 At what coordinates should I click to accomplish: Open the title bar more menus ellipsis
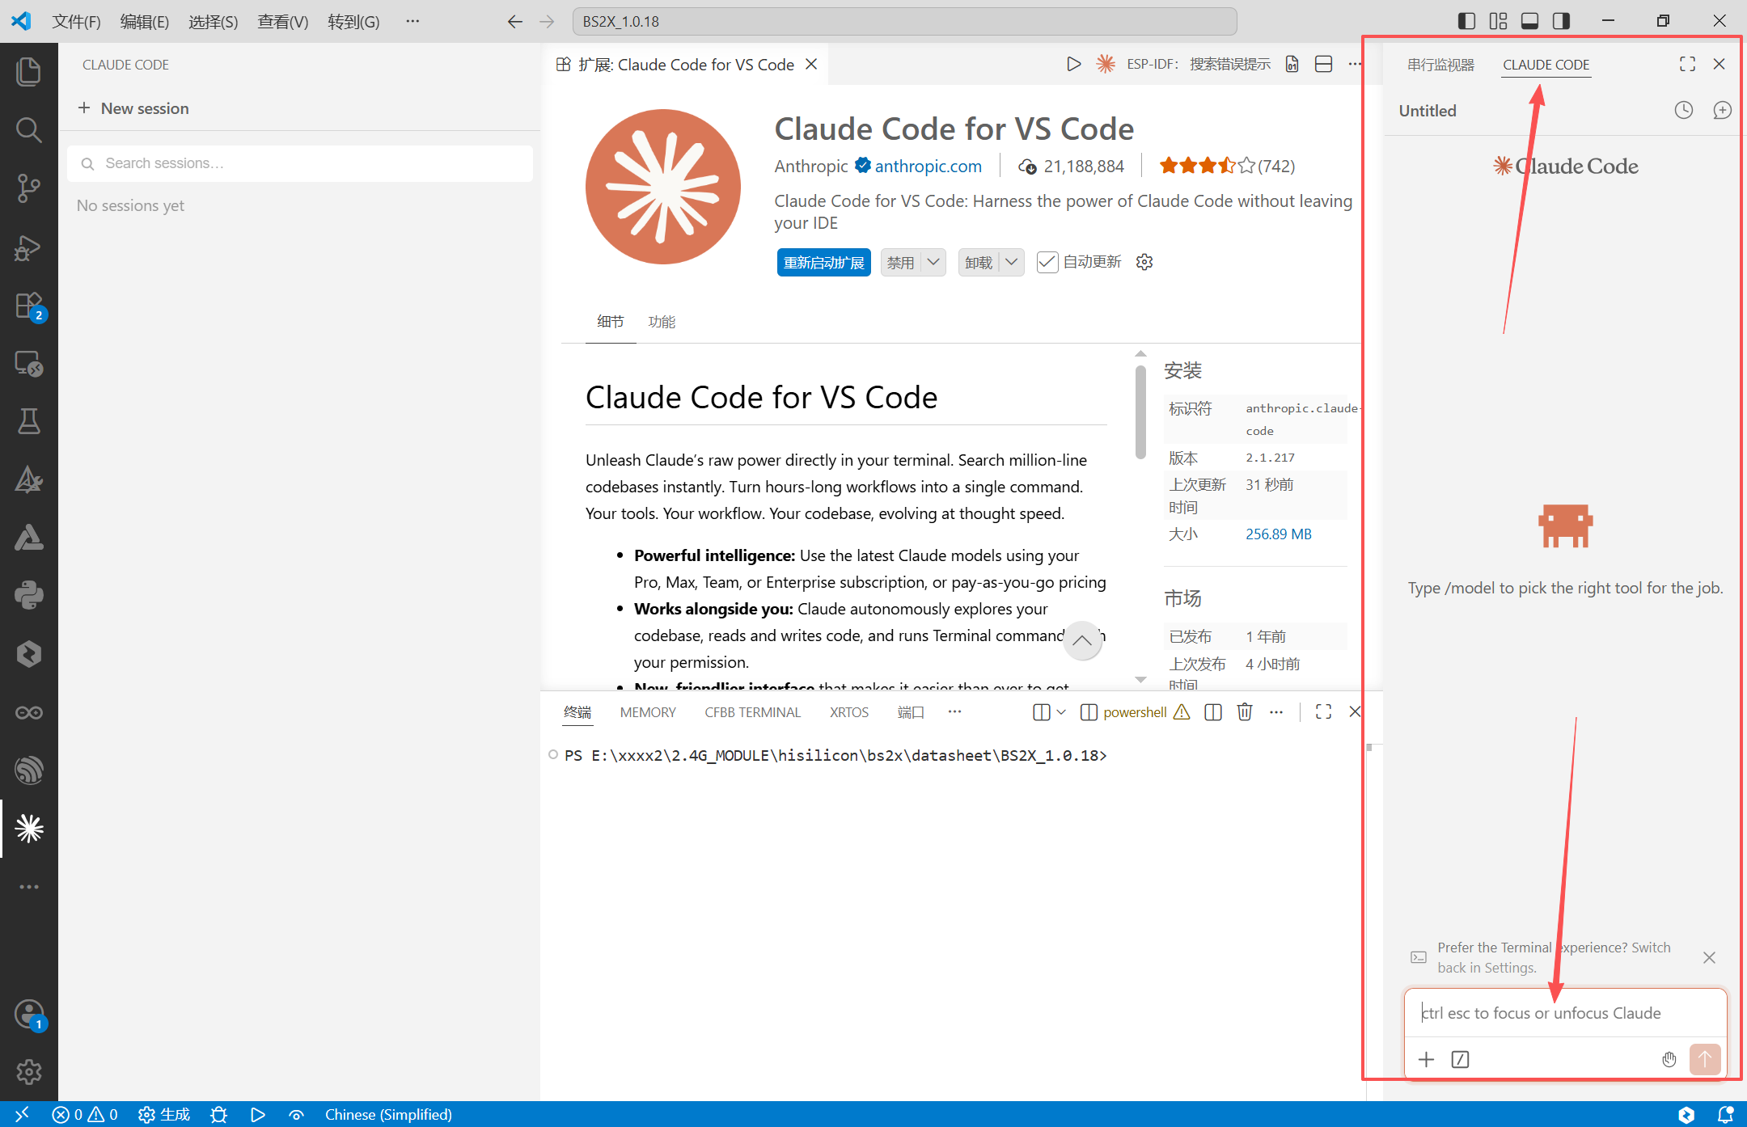coord(412,21)
